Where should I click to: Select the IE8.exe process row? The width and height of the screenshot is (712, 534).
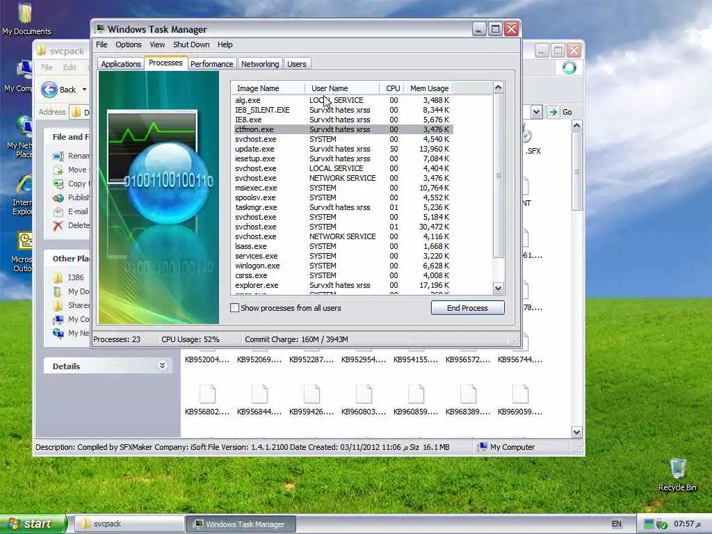pos(342,120)
